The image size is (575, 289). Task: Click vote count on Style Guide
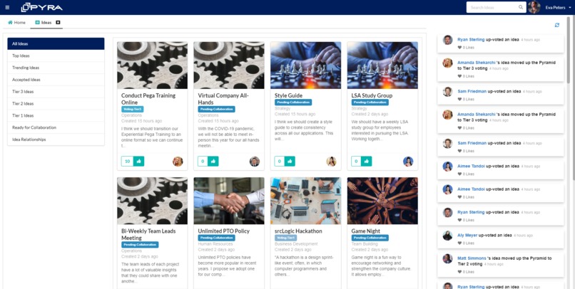[x=280, y=162]
